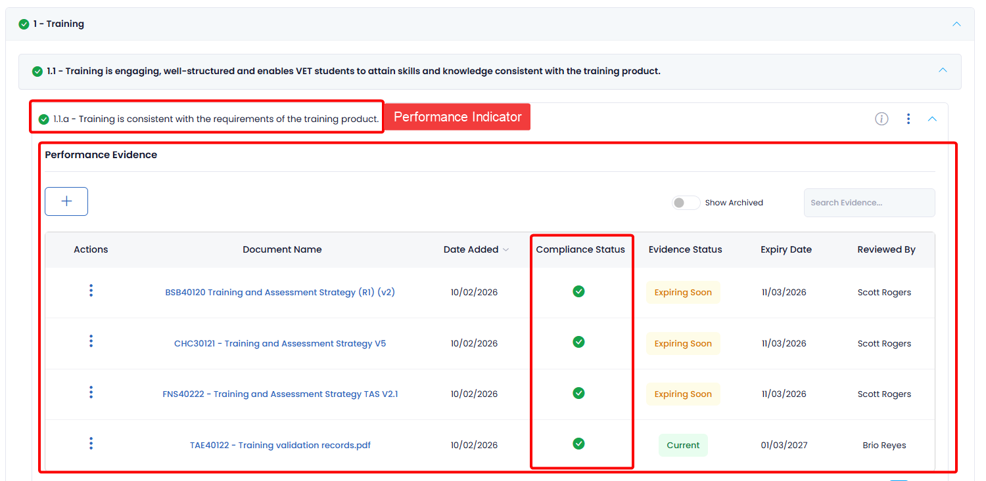Open BSB40120 Training and Assessment Strategy link
Screen dimensions: 986x481
coord(280,293)
